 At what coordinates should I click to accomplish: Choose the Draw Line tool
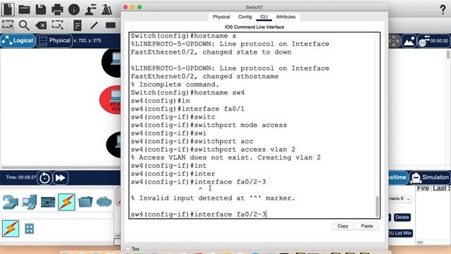(x=94, y=25)
